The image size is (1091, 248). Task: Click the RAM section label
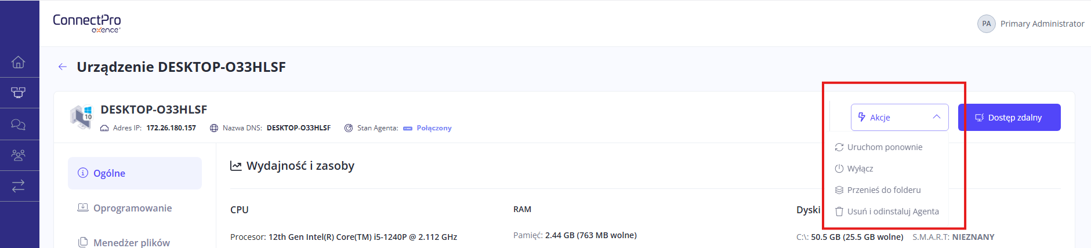pyautogui.click(x=522, y=209)
